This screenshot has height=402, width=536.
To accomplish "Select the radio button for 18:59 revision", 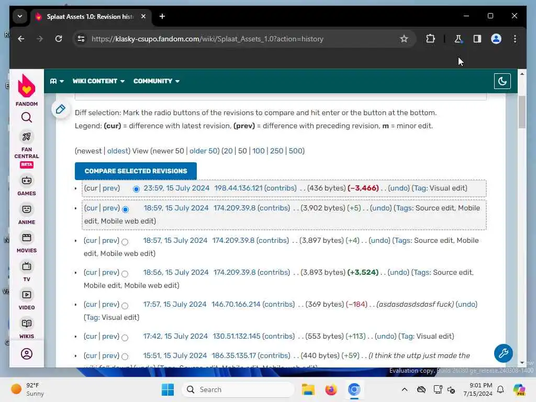I will point(125,209).
